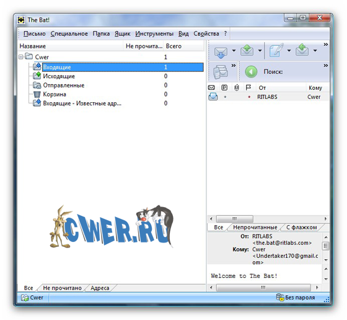The image size is (347, 320).
Task: Select the Отправленные folder
Action: click(x=63, y=85)
